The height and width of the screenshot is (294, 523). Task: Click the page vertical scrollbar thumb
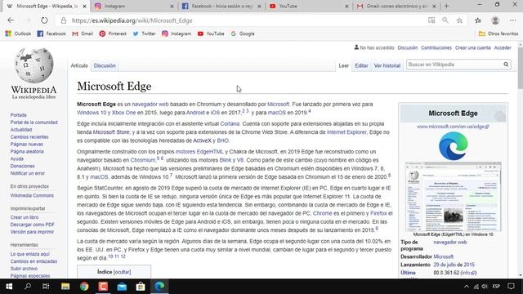[x=520, y=68]
